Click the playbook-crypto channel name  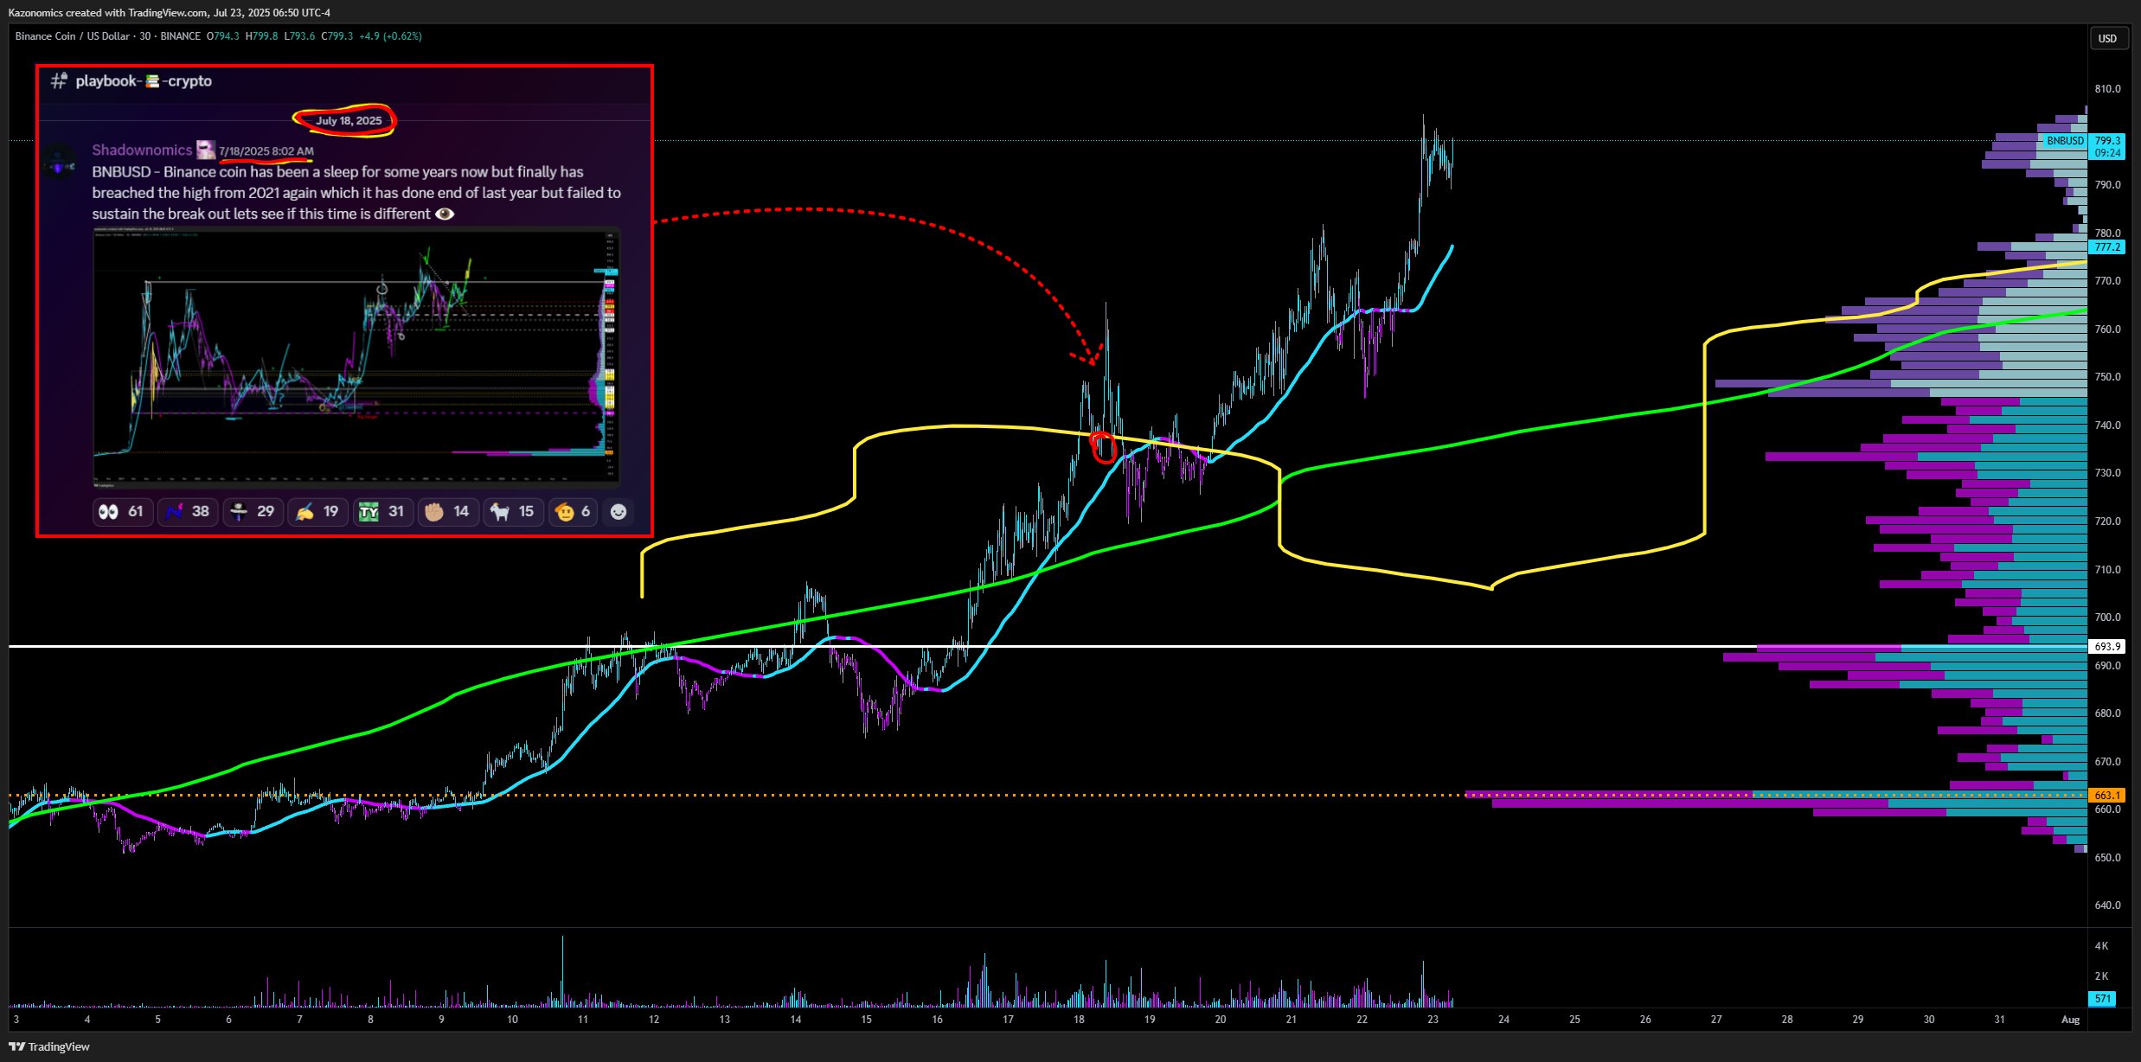tap(143, 81)
